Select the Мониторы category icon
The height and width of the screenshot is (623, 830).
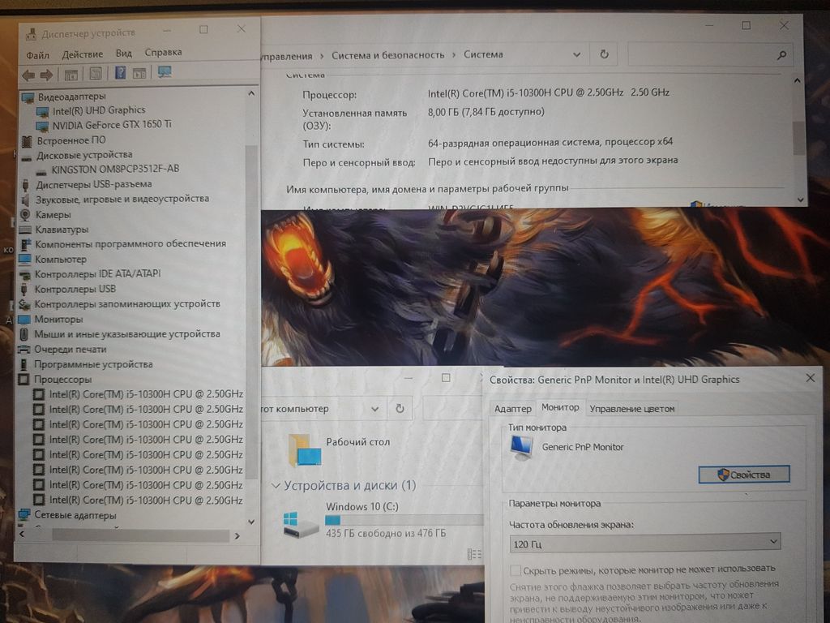point(24,320)
